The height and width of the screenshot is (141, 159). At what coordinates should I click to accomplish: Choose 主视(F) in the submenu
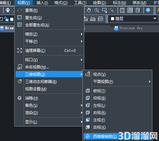point(117,120)
